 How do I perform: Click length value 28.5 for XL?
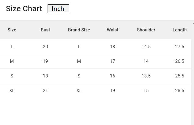click(x=179, y=91)
